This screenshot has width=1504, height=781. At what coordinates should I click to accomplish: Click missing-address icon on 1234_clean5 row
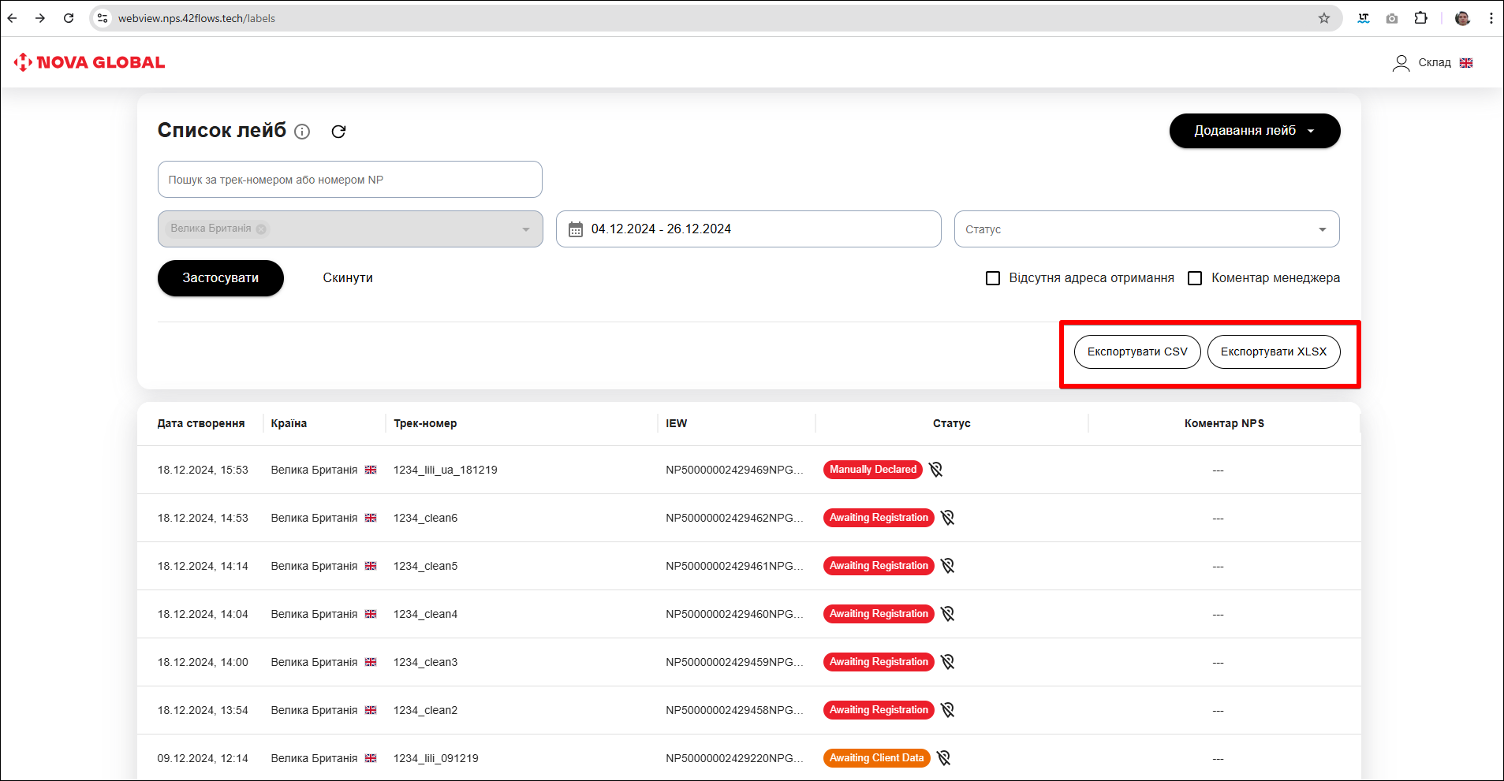point(947,566)
